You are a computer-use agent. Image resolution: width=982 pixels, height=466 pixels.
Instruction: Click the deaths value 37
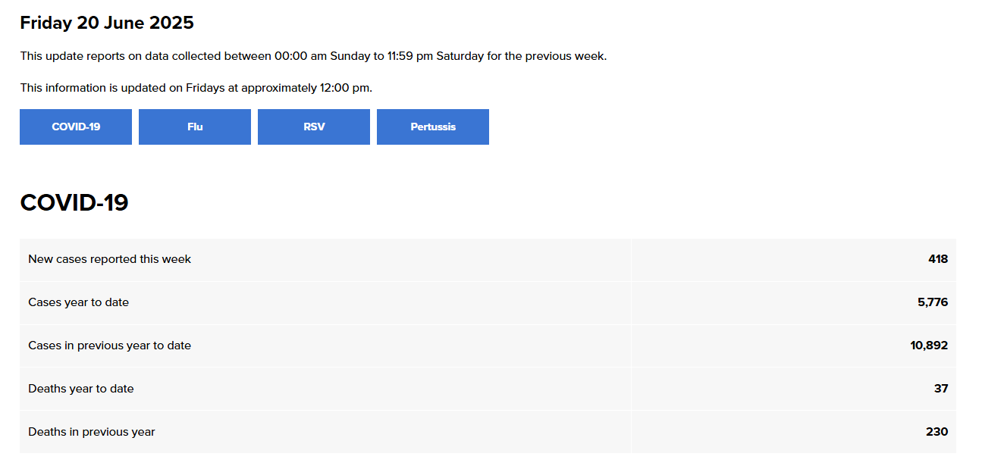(x=941, y=389)
